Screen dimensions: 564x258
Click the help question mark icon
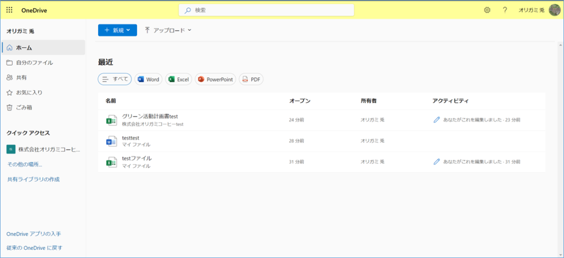click(x=505, y=10)
